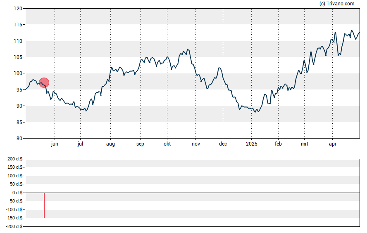Select the 'nov' month label on x-axis
The image size is (367, 233).
tap(196, 144)
